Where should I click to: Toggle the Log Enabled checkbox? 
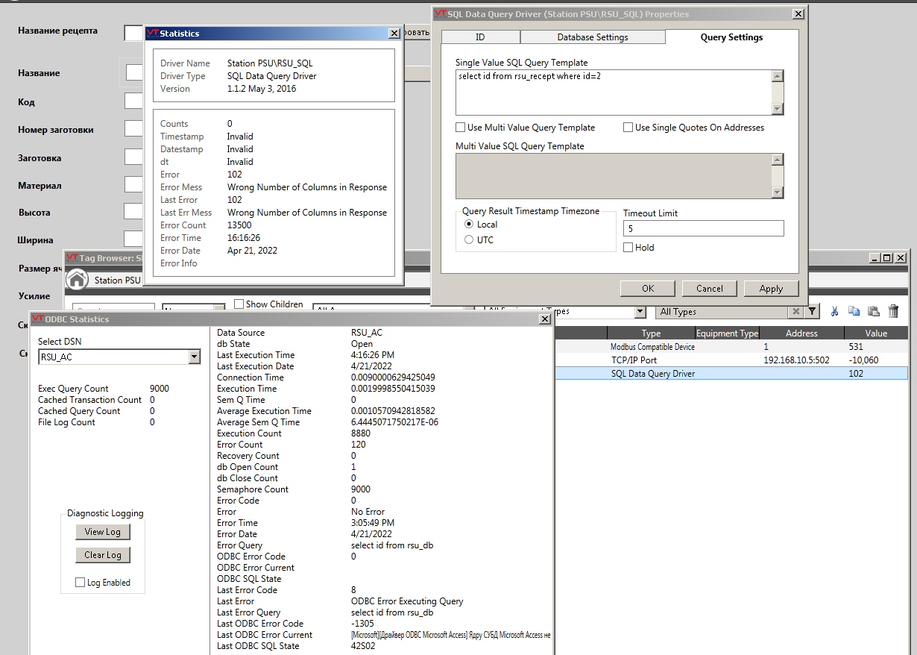tap(81, 583)
